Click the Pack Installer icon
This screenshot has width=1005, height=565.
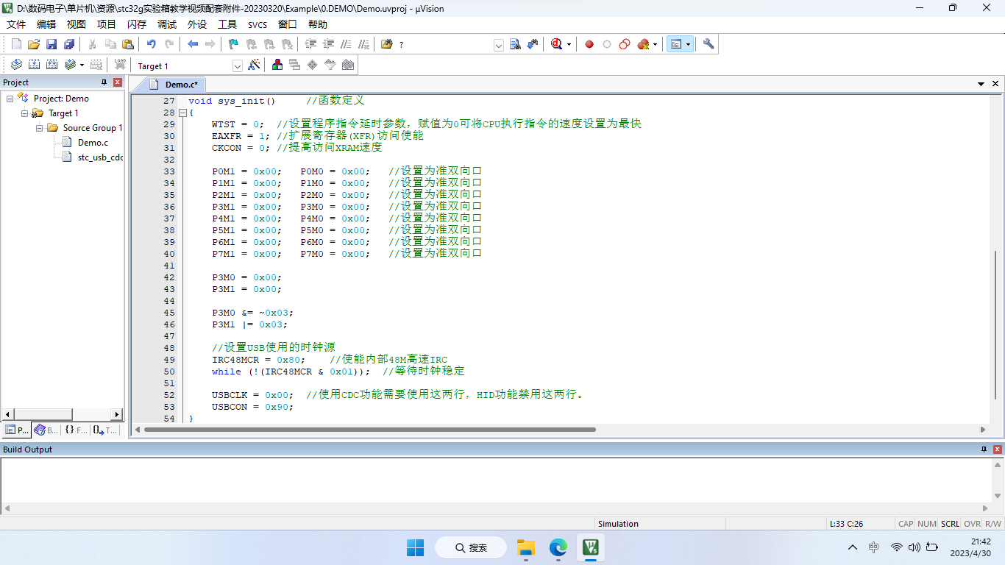[x=348, y=65]
